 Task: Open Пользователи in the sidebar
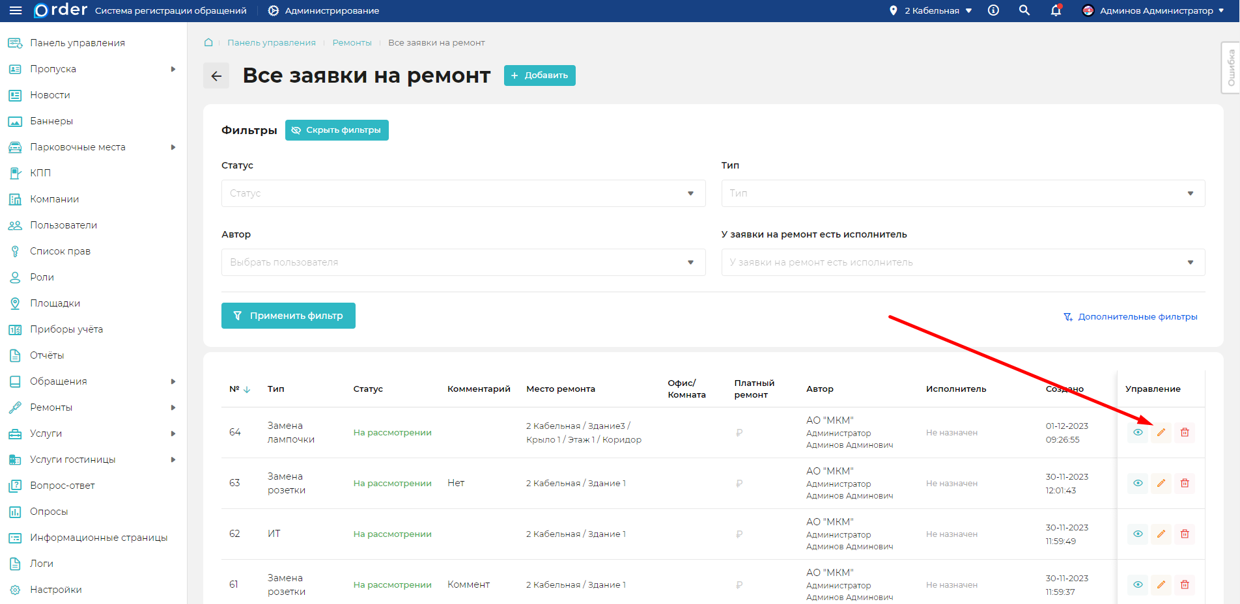[x=63, y=225]
